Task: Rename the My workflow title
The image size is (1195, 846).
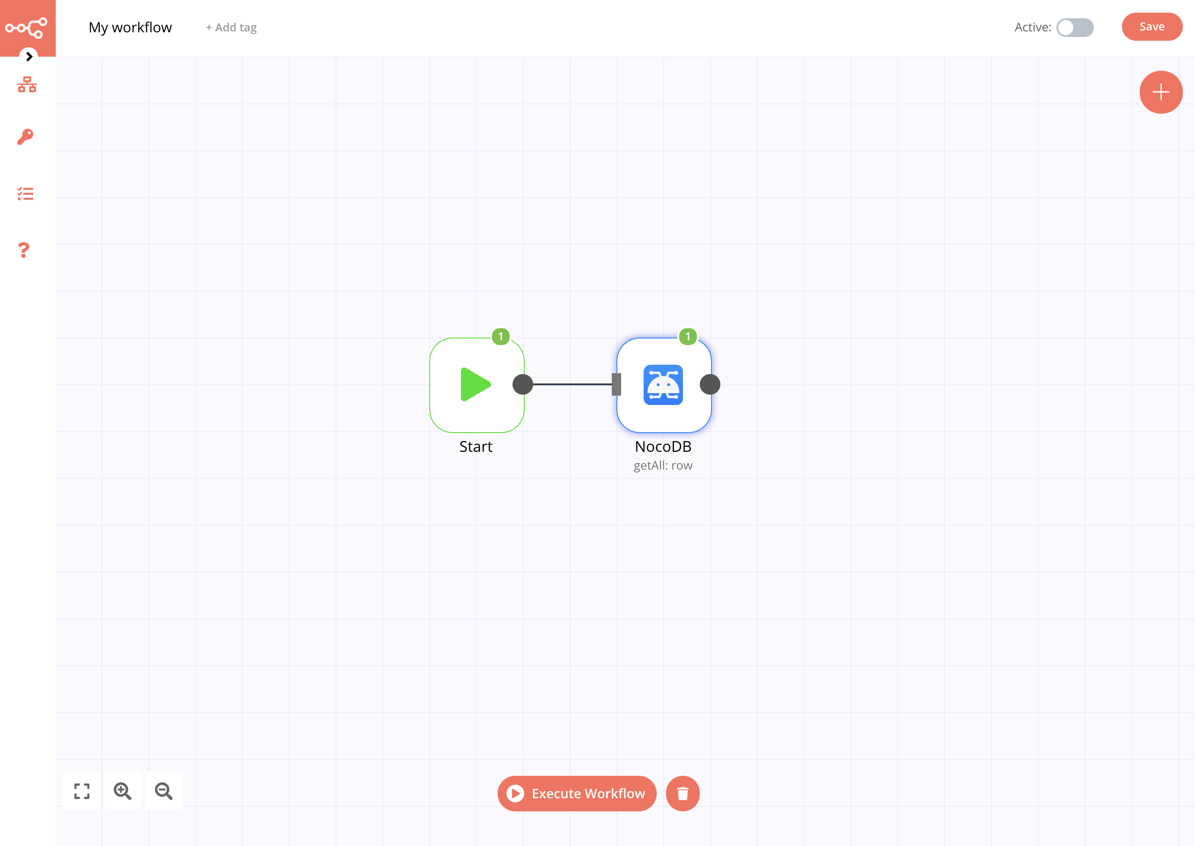Action: [x=130, y=27]
